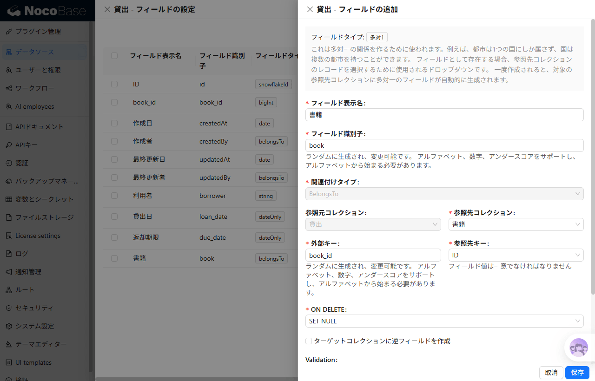Click the プラグイン管理 plug icon in sidebar
Viewport: 595px width, 381px height.
(9, 32)
